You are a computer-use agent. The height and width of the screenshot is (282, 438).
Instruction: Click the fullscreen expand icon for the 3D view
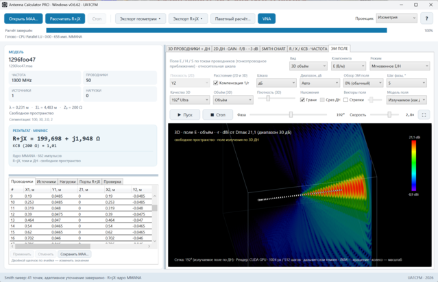point(424,114)
